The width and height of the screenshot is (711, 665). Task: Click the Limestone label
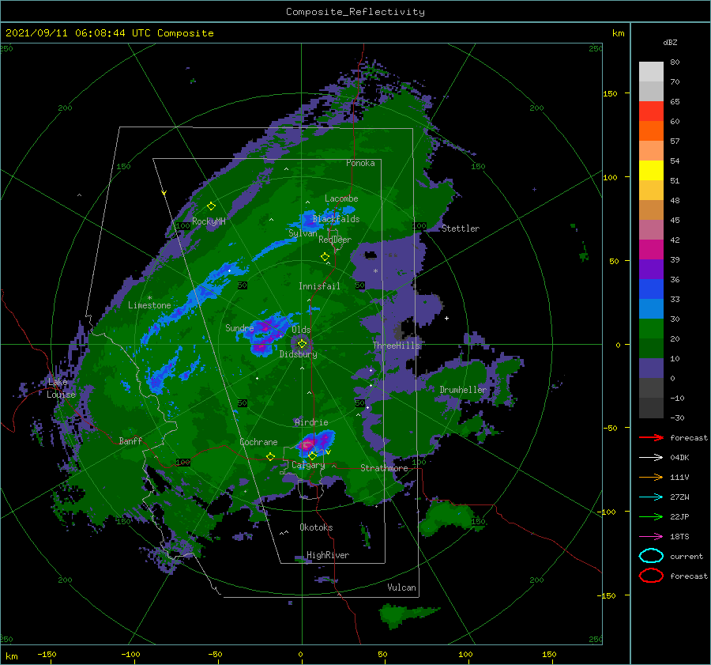click(x=149, y=305)
